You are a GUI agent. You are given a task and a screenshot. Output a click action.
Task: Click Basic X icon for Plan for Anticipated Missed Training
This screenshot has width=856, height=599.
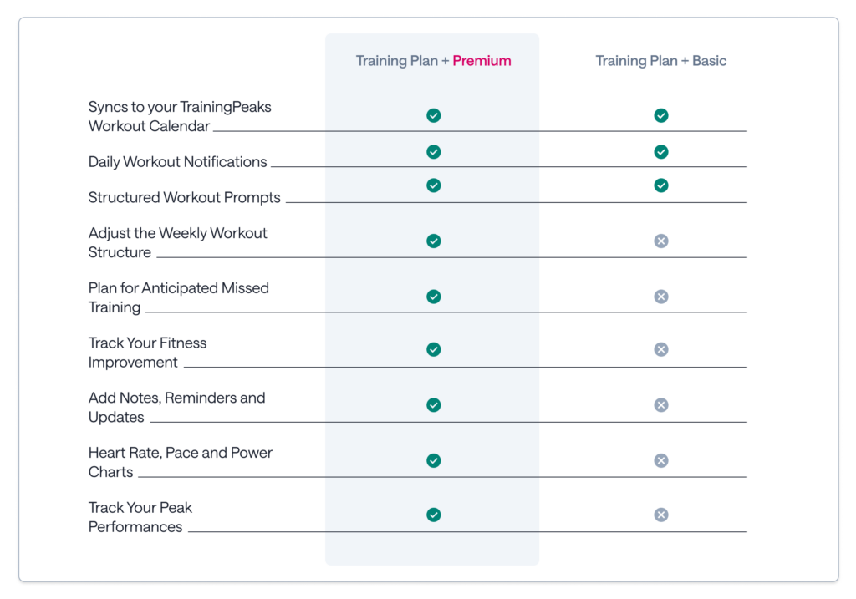coord(660,297)
